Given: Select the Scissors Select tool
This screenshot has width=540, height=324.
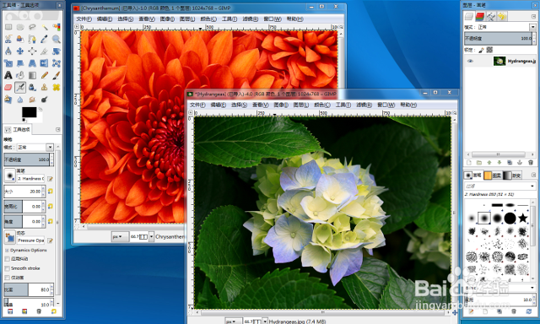Looking at the screenshot, I should tap(8, 39).
